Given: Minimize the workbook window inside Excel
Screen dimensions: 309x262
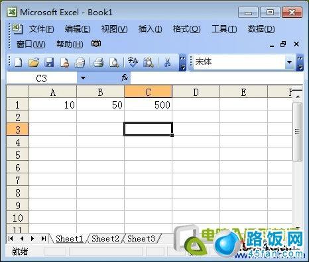Looking at the screenshot, I should pyautogui.click(x=272, y=45).
